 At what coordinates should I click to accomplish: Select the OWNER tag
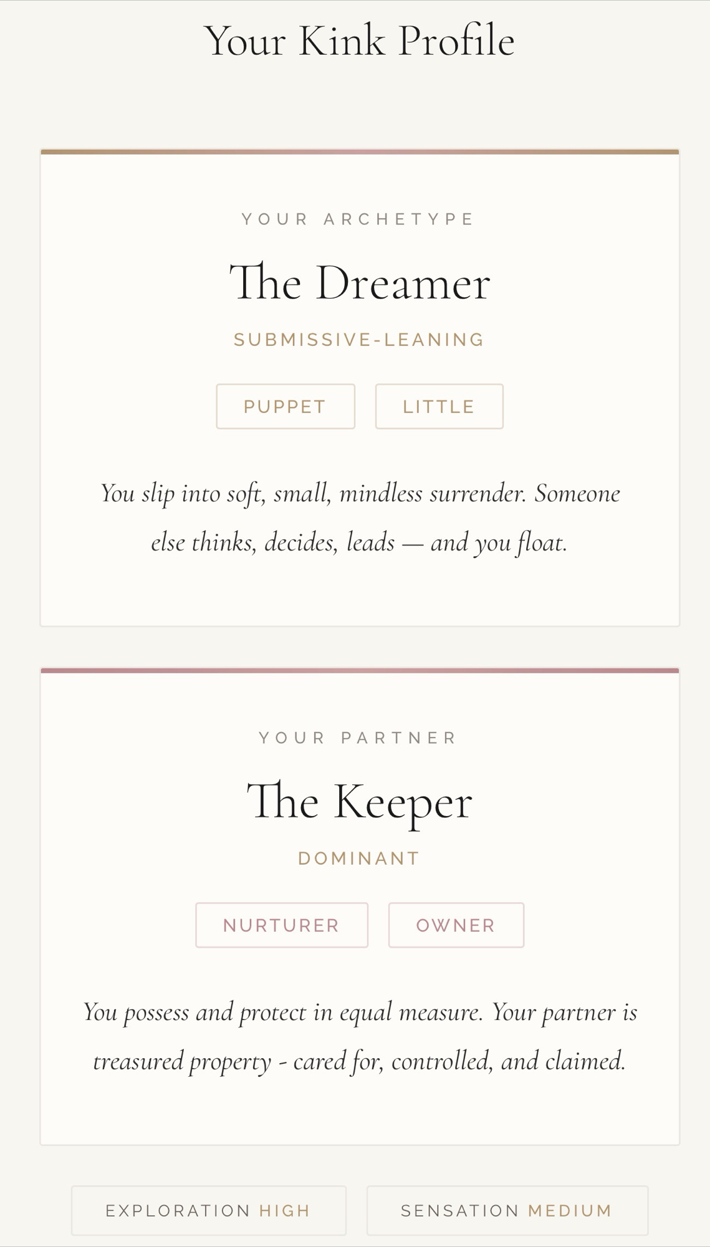tap(456, 925)
